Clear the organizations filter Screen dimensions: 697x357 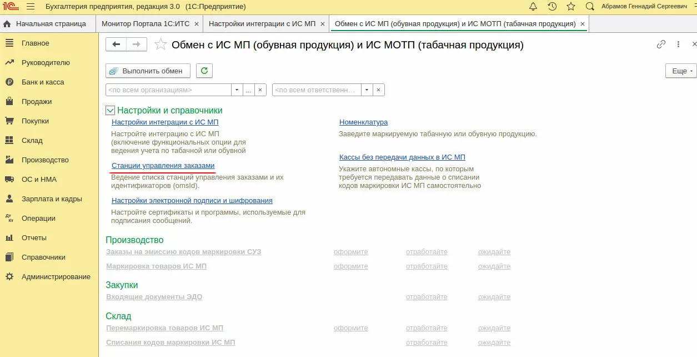[x=260, y=90]
